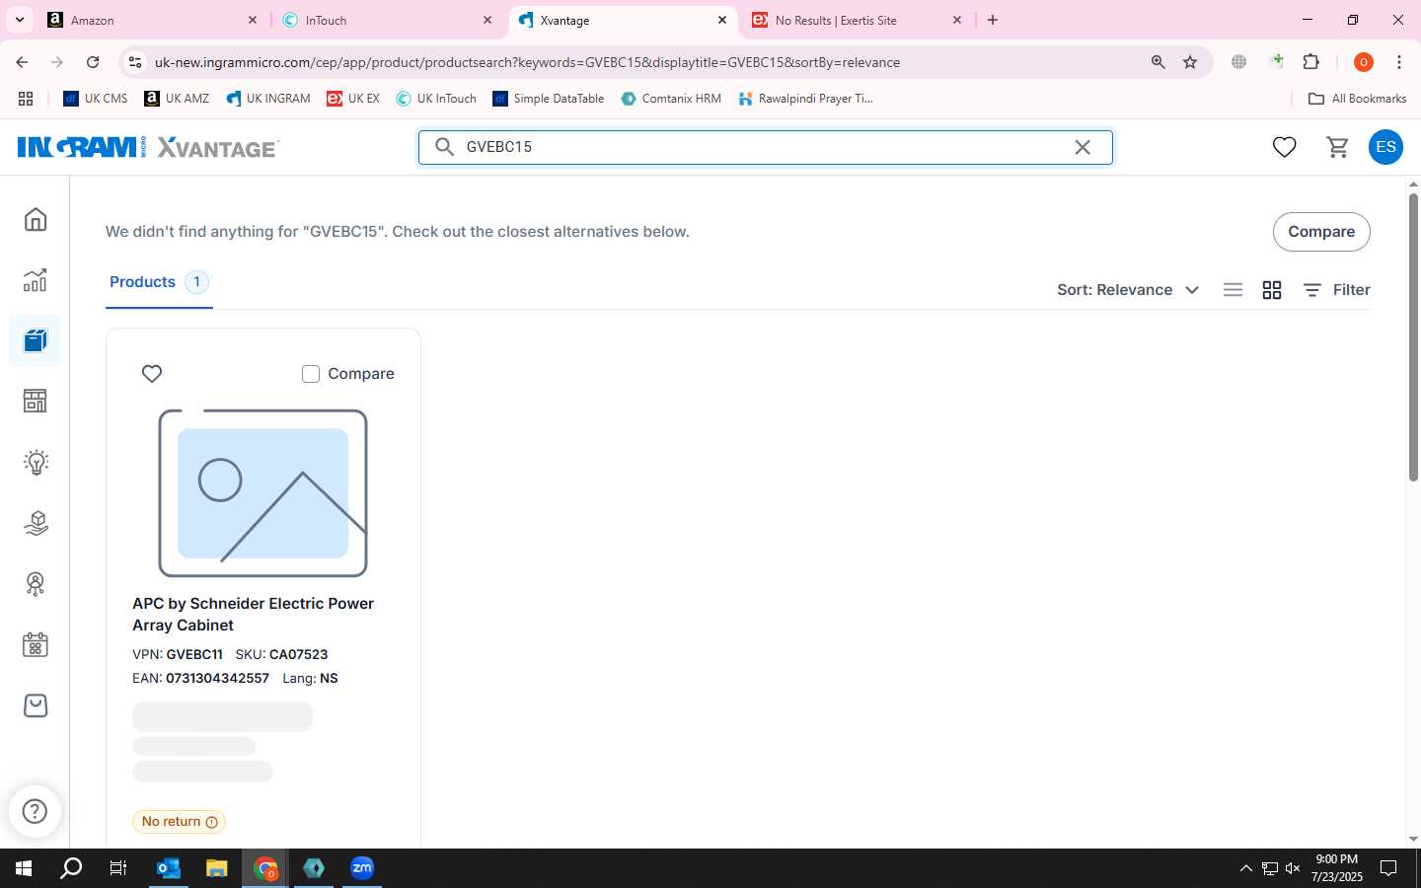Click the page vertical scrollbar
Screen dimensions: 1421x888
(x=1413, y=337)
